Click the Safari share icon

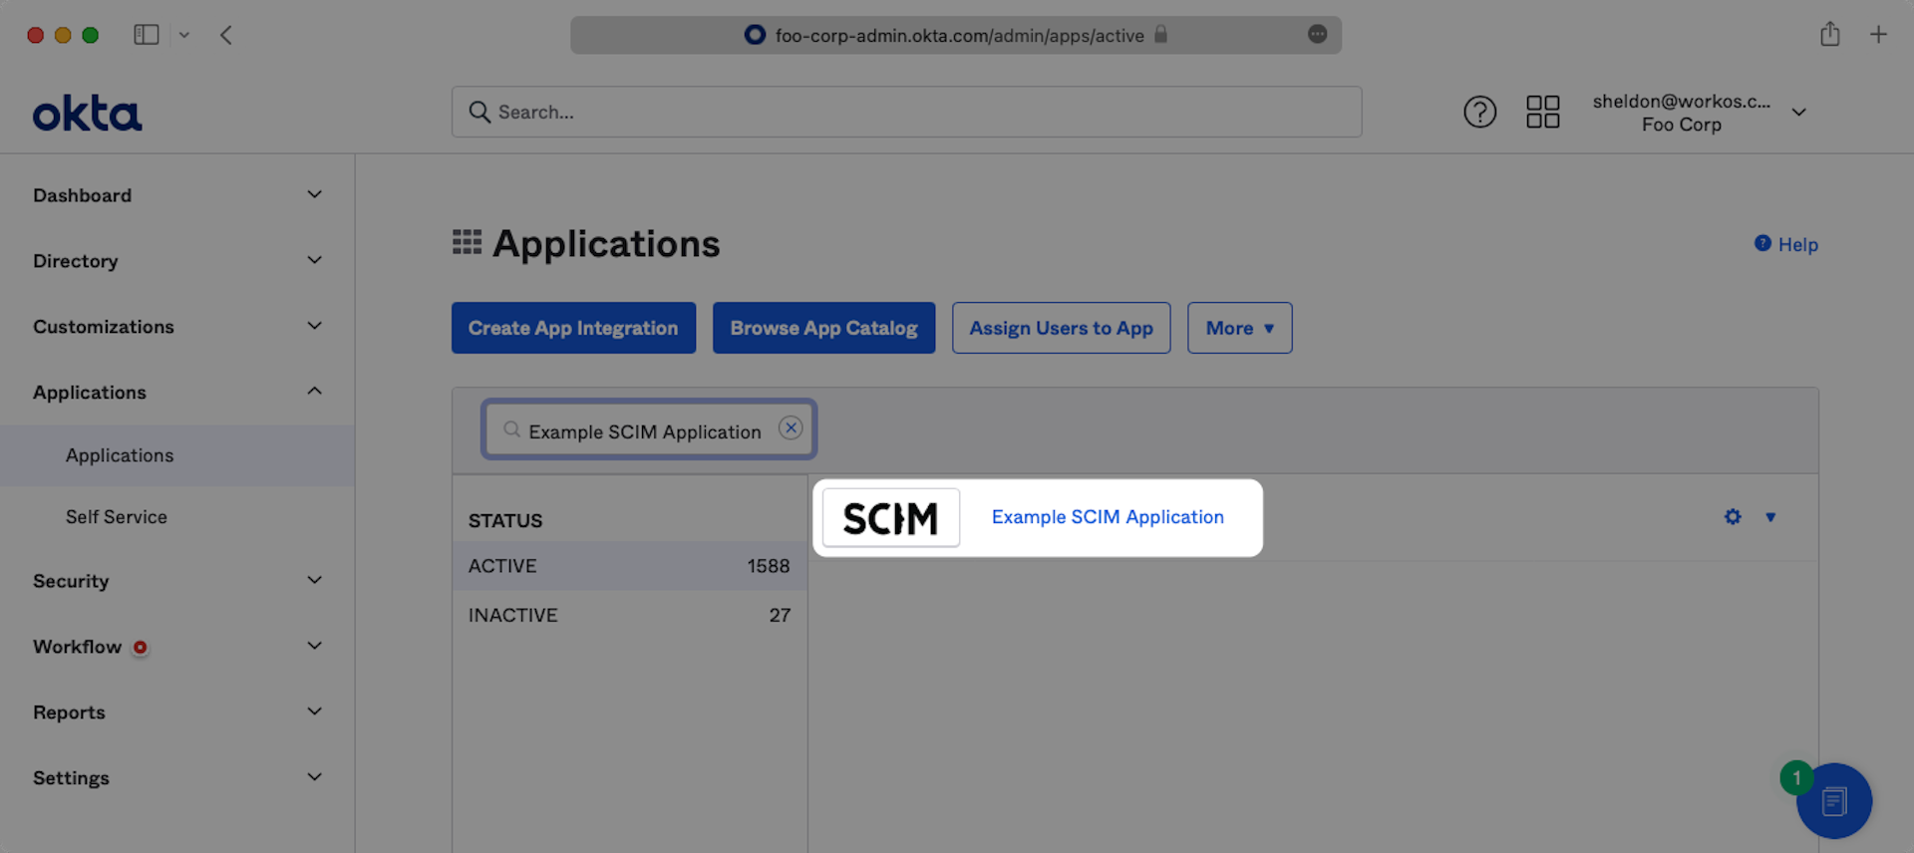click(1829, 35)
